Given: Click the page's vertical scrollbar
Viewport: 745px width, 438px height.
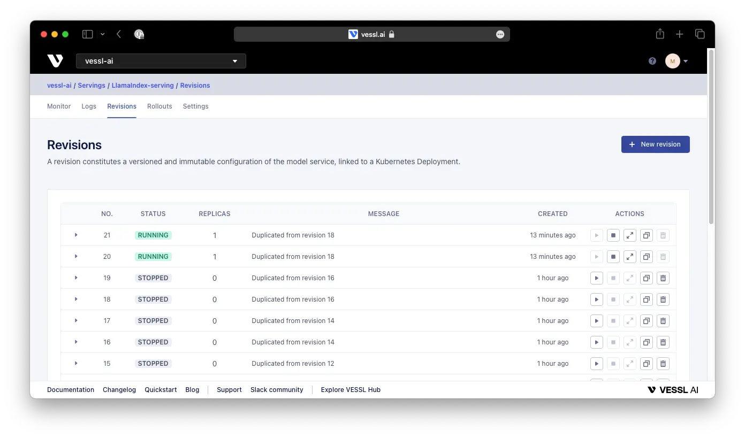Looking at the screenshot, I should (x=711, y=136).
